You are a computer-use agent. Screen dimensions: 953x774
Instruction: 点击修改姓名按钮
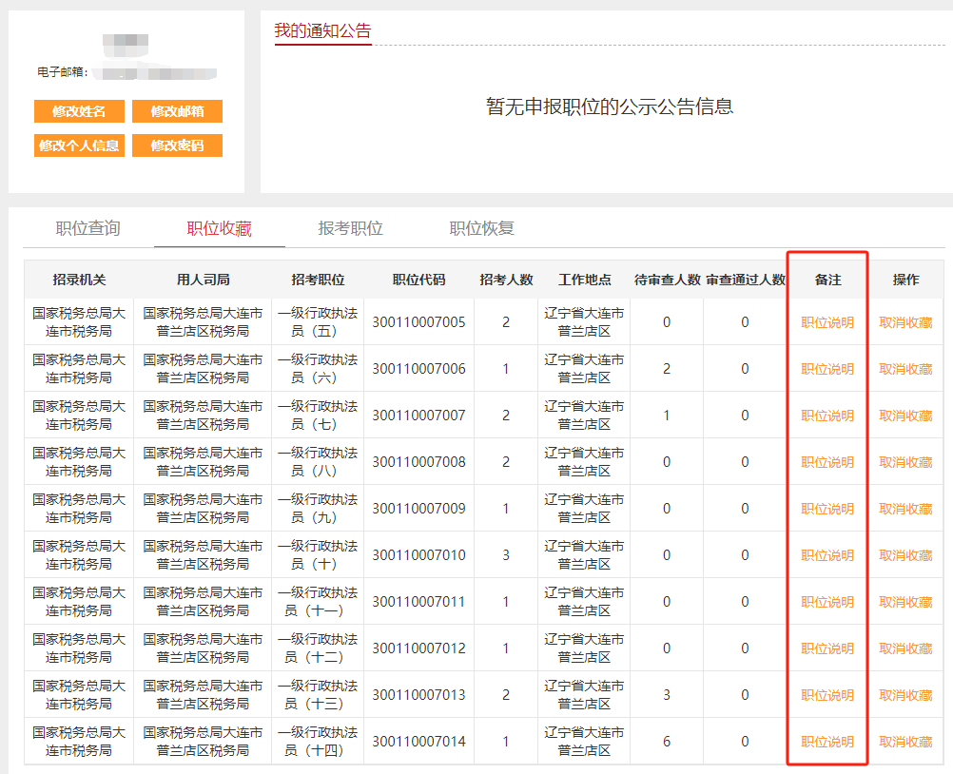click(x=78, y=111)
